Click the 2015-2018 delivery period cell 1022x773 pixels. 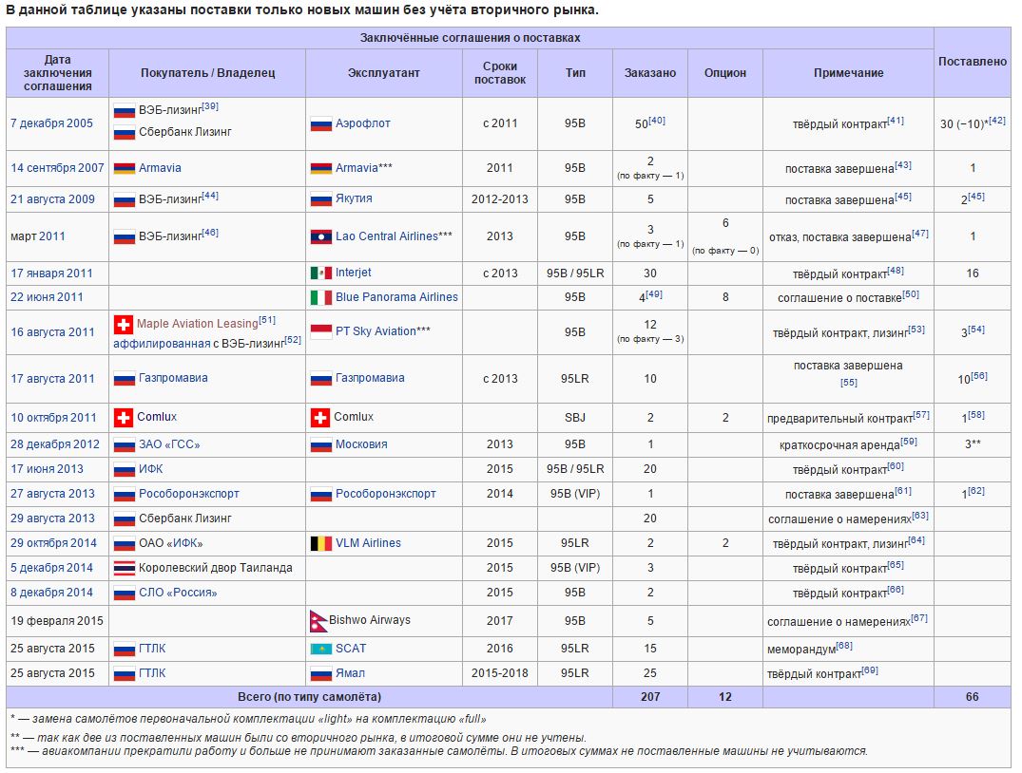coord(499,672)
